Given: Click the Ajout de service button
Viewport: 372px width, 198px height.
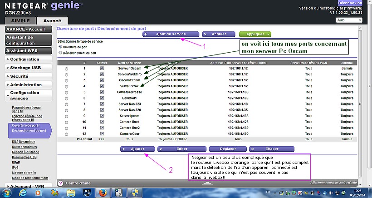Looking at the screenshot, I should pos(171,34).
